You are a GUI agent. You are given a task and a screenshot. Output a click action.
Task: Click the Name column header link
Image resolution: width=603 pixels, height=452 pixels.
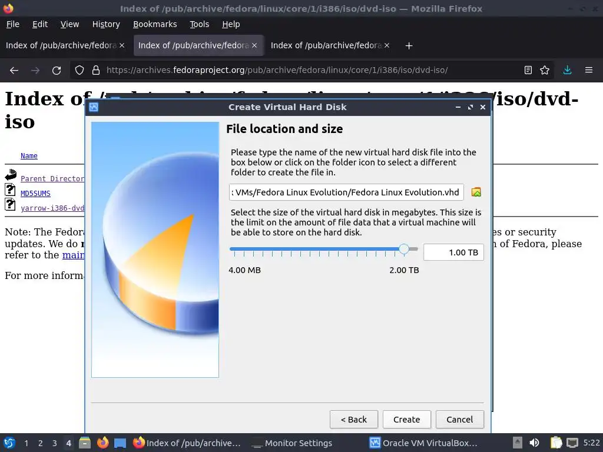tap(29, 155)
